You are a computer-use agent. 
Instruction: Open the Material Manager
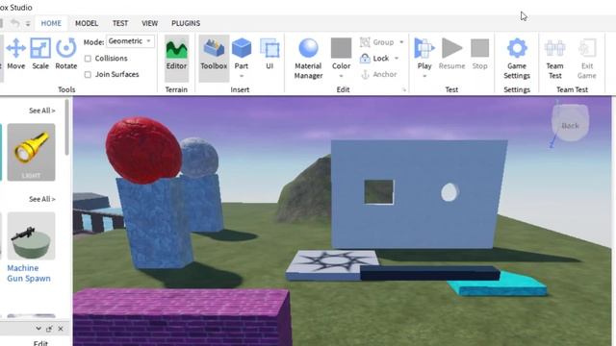click(x=308, y=59)
